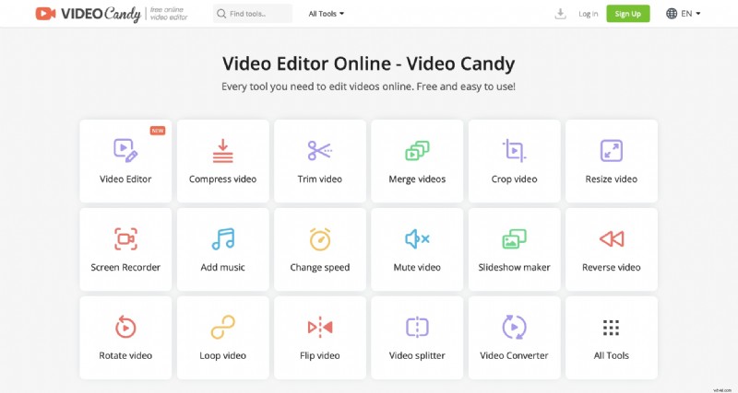Click the 'free online video editor' tagline
Image resolution: width=738 pixels, height=393 pixels.
[169, 14]
